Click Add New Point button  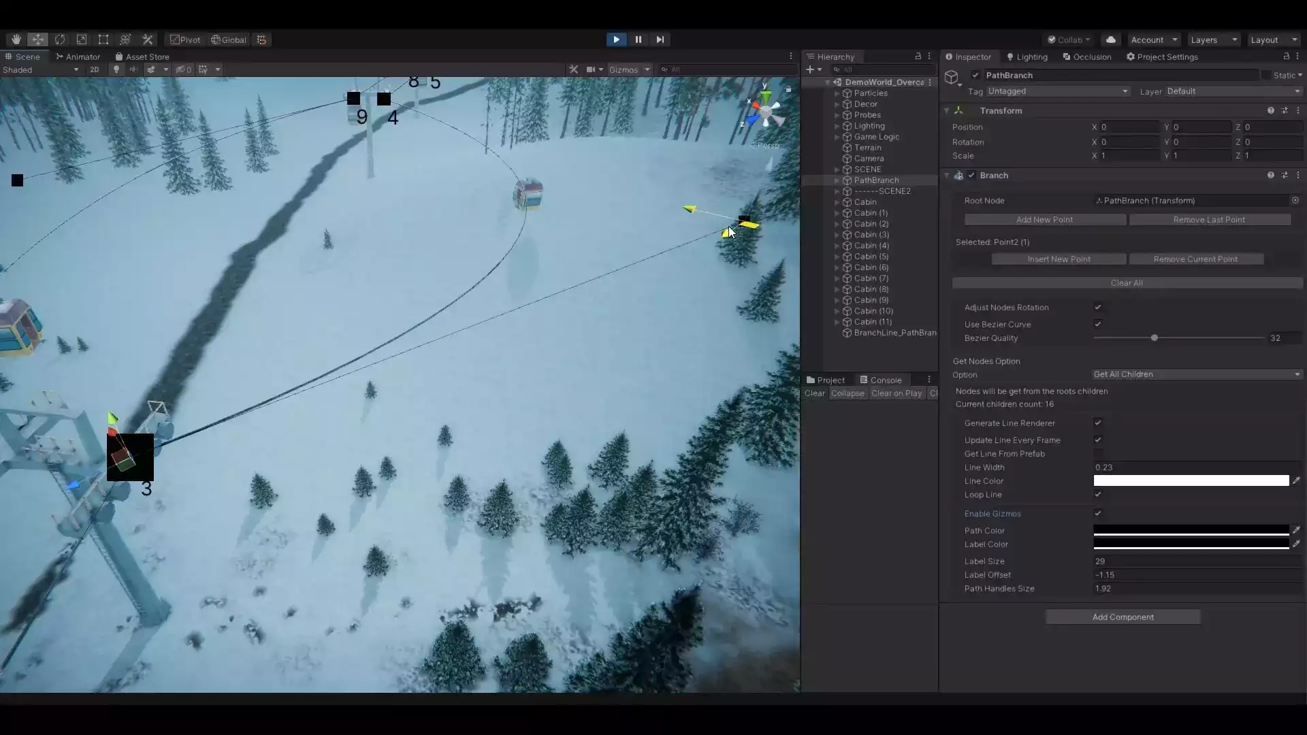(x=1044, y=220)
